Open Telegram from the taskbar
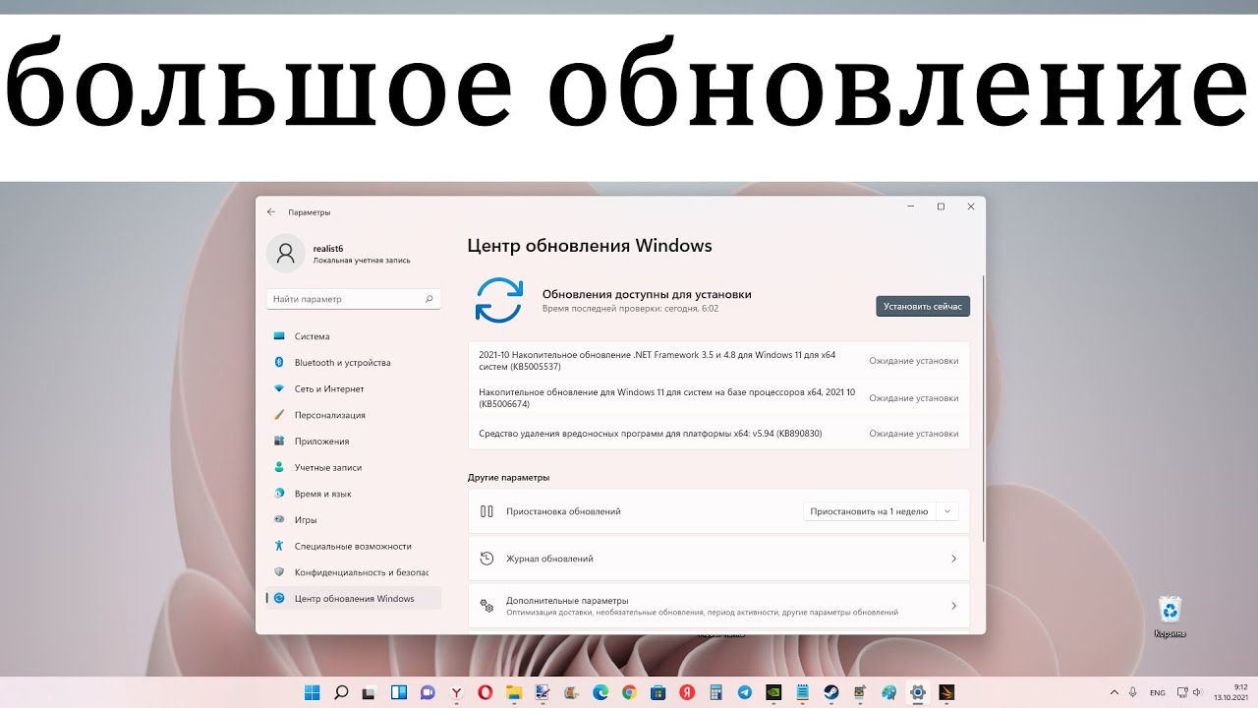Viewport: 1258px width, 708px height. pyautogui.click(x=744, y=692)
